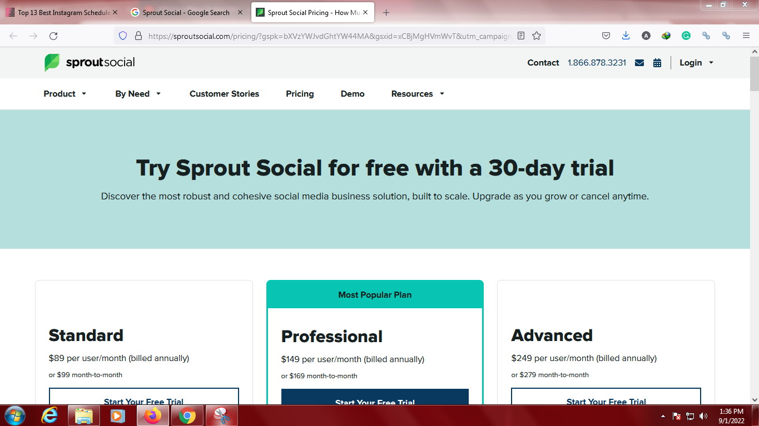Expand the Product dropdown menu

click(65, 94)
